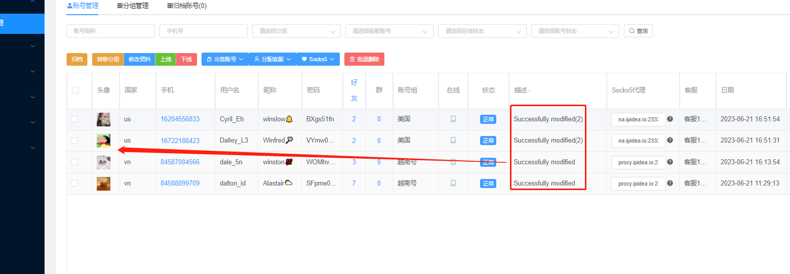Open Cyril_Eh's avatar thumbnail
Viewport: 790px width, 274px height.
click(x=103, y=119)
